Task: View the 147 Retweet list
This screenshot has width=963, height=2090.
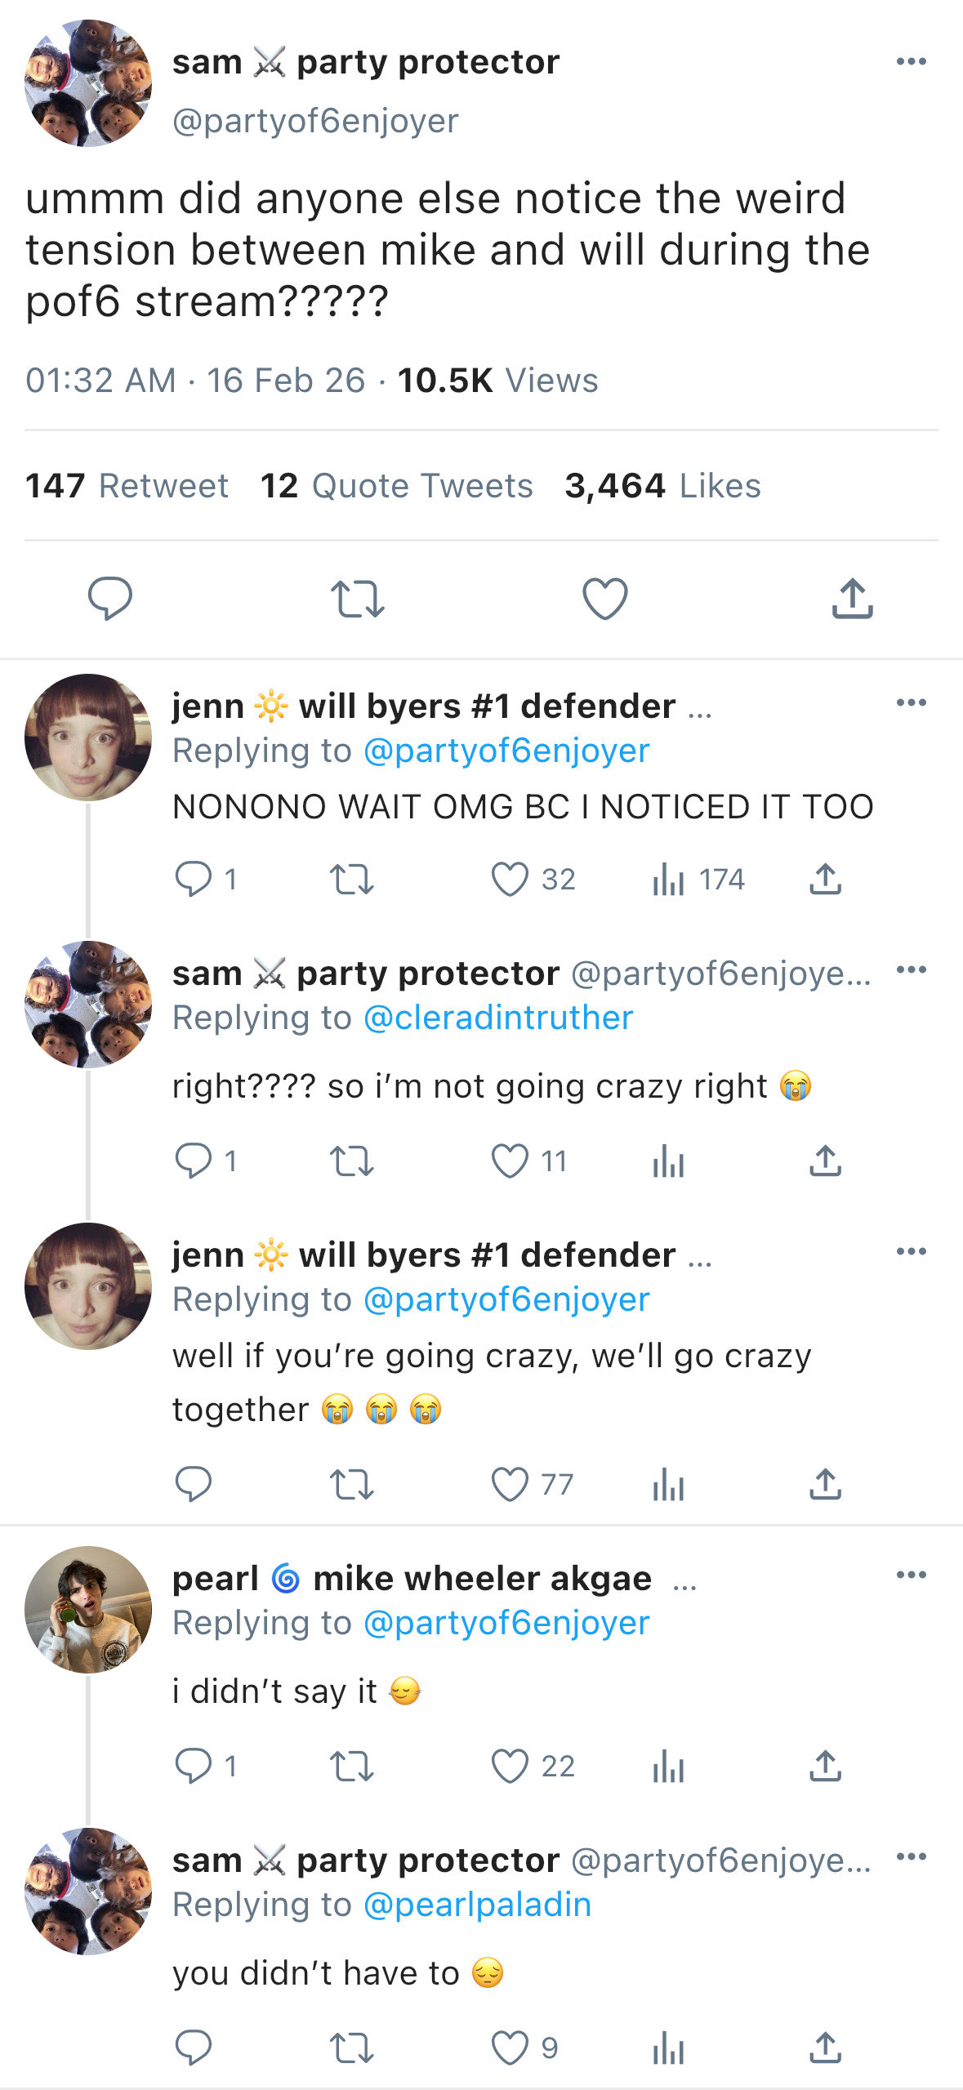Action: pos(127,486)
